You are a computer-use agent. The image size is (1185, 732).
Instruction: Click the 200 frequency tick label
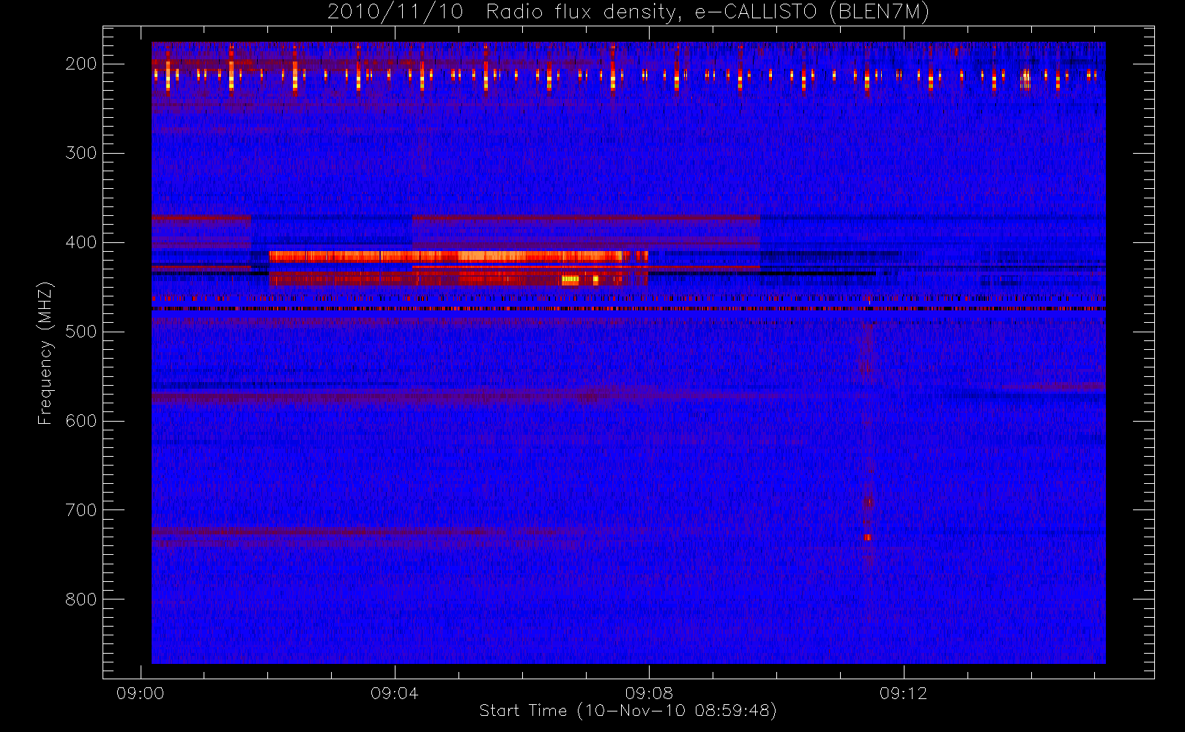coord(81,64)
